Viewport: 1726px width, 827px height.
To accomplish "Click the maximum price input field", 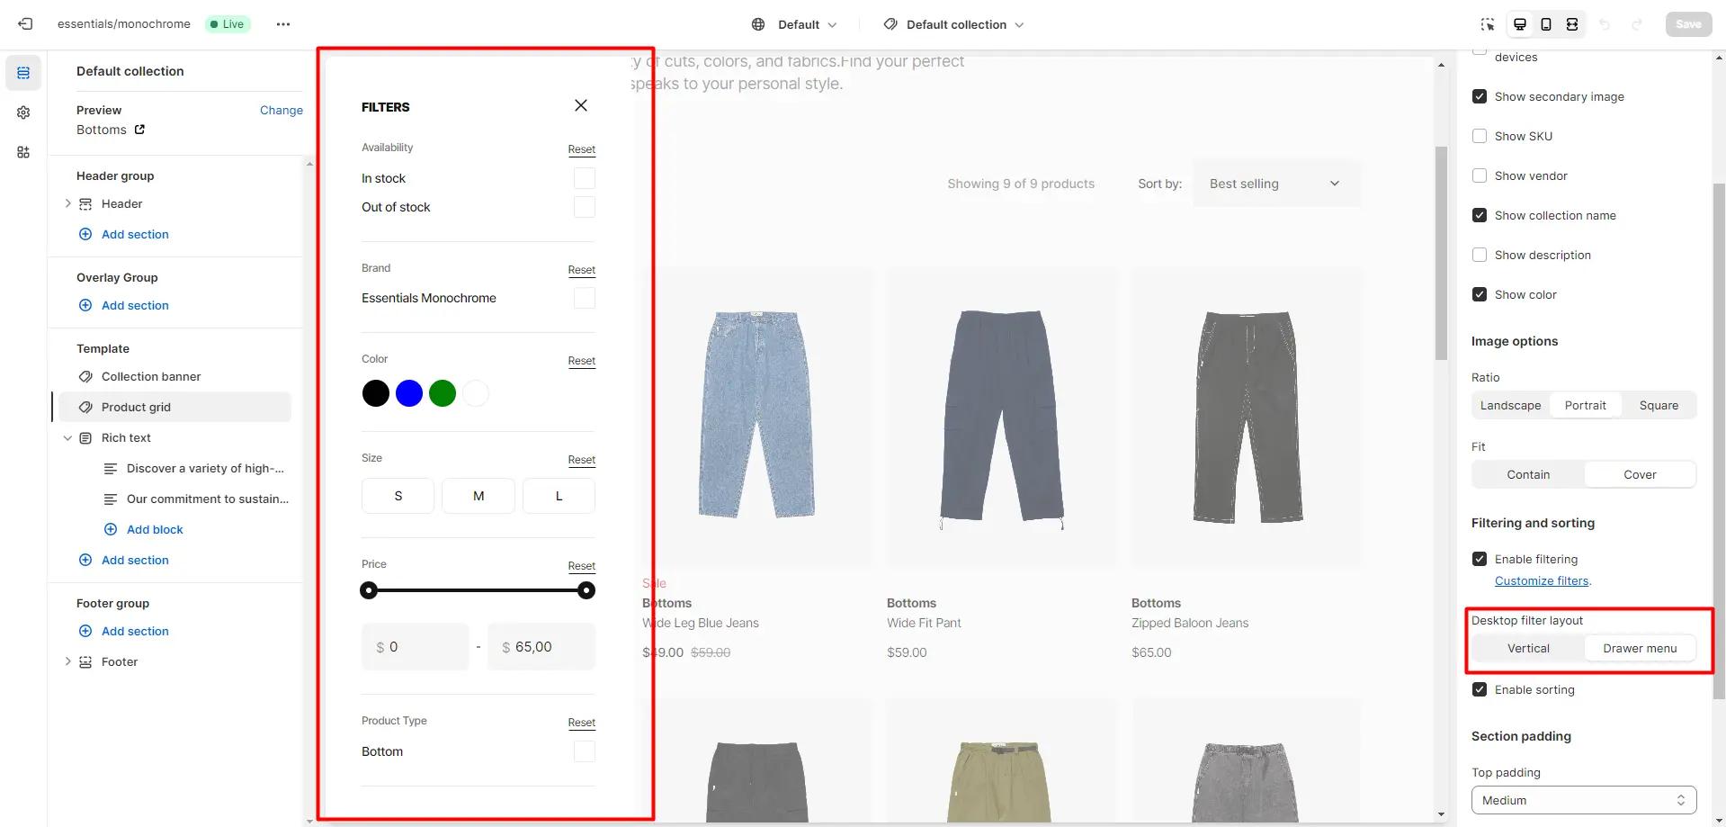I will point(542,647).
